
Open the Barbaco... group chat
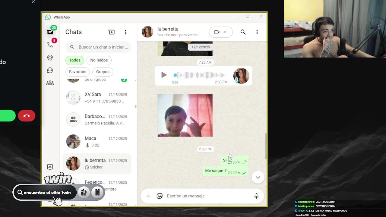pyautogui.click(x=97, y=120)
